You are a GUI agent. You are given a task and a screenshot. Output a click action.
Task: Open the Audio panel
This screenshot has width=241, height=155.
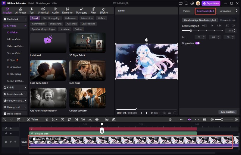(x=55, y=11)
